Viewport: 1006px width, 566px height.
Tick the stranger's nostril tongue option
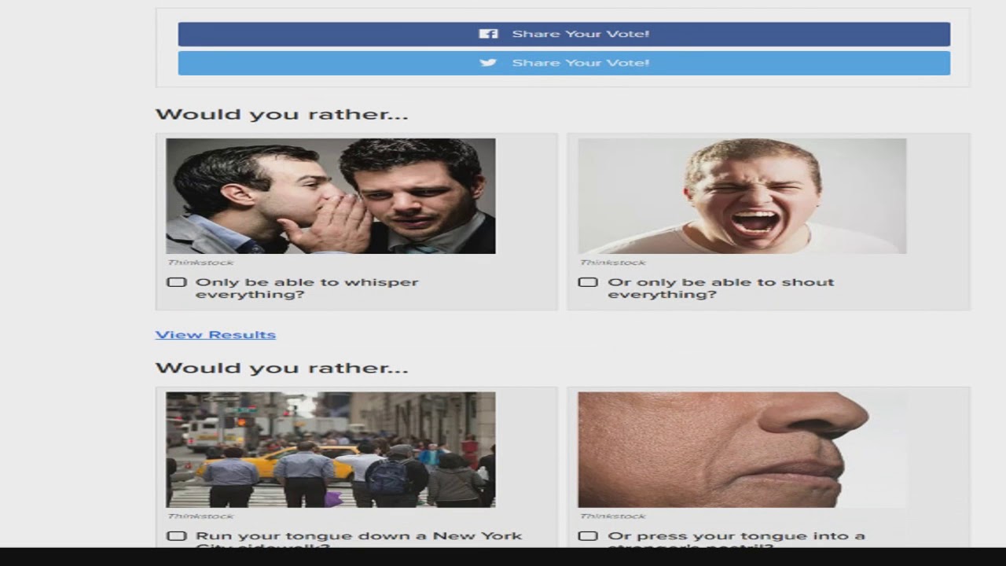click(588, 536)
